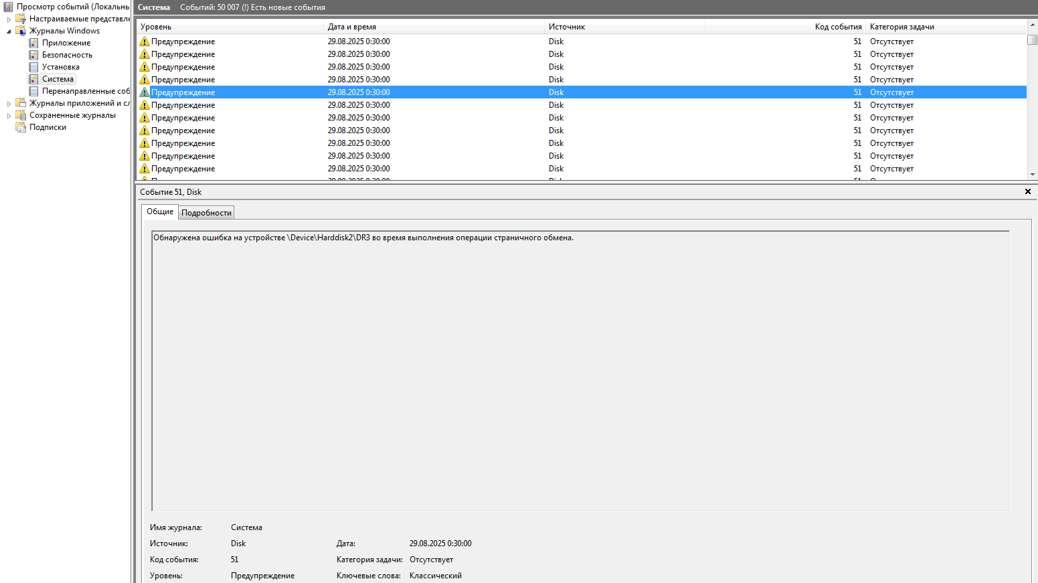Select the Журналы Windows tree item
This screenshot has height=583, width=1038.
pos(64,31)
